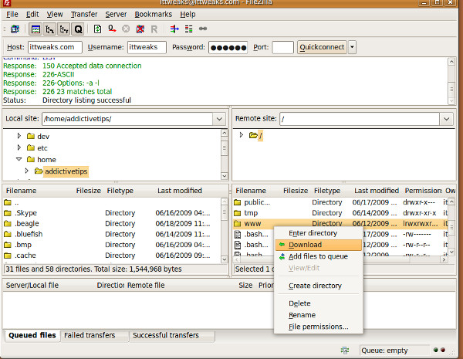Click the Password input field
The width and height of the screenshot is (463, 359).
pyautogui.click(x=228, y=47)
